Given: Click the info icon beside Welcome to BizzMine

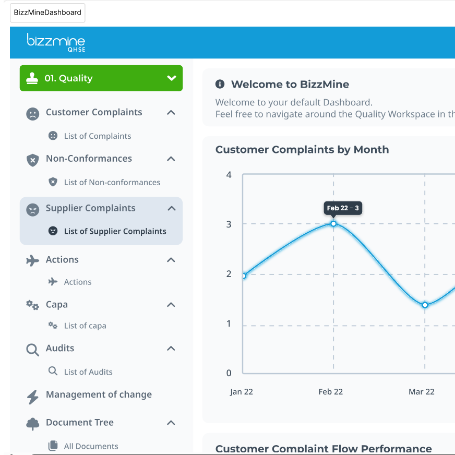Looking at the screenshot, I should tap(220, 85).
